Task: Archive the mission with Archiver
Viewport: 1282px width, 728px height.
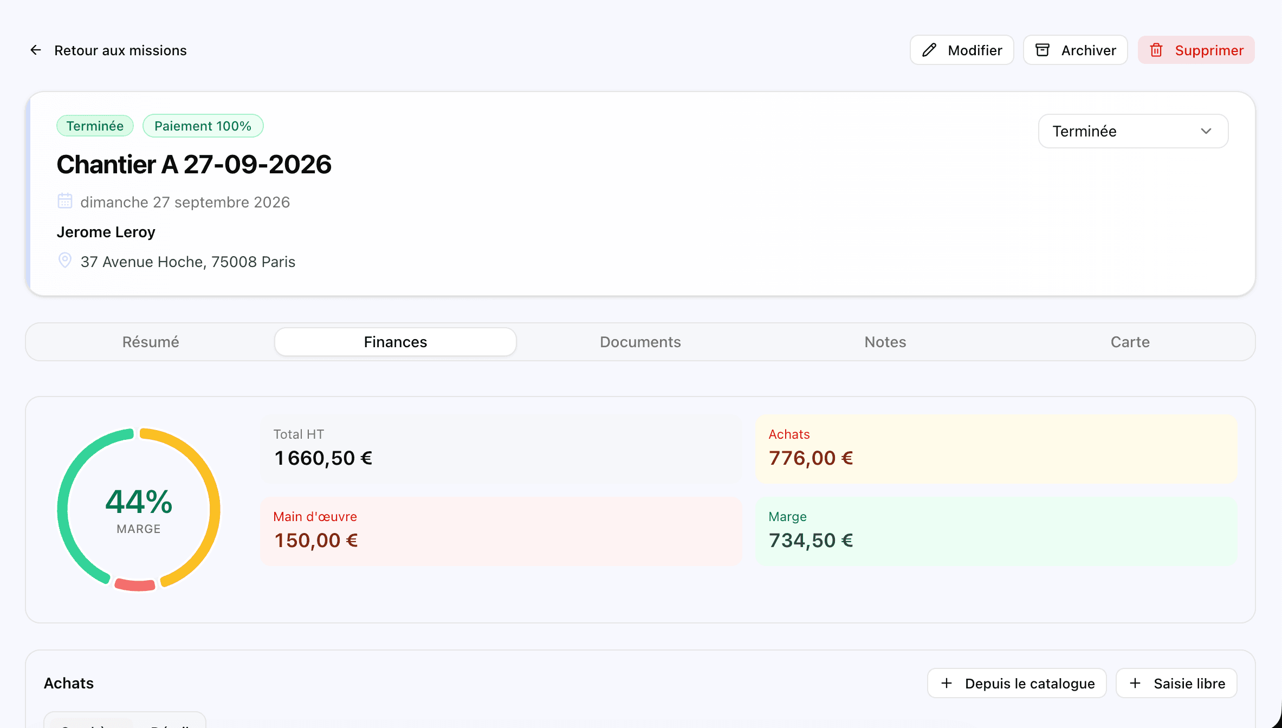Action: tap(1075, 50)
